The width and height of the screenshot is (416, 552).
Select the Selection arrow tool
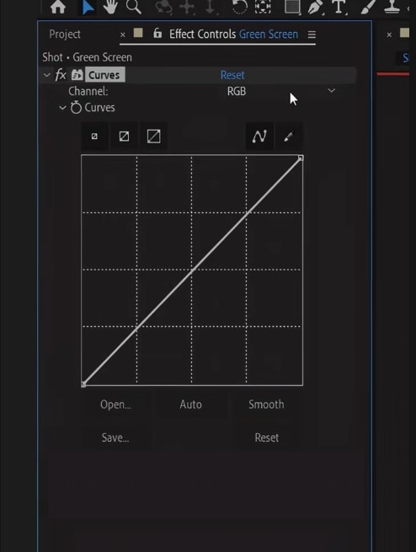[88, 7]
